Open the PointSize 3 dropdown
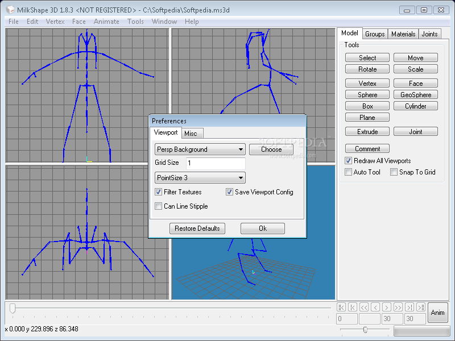 point(200,178)
